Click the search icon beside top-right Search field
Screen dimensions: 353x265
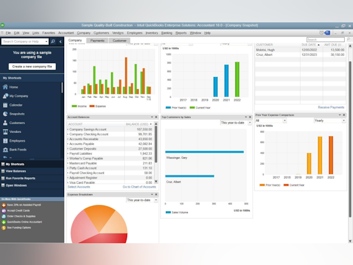click(348, 39)
